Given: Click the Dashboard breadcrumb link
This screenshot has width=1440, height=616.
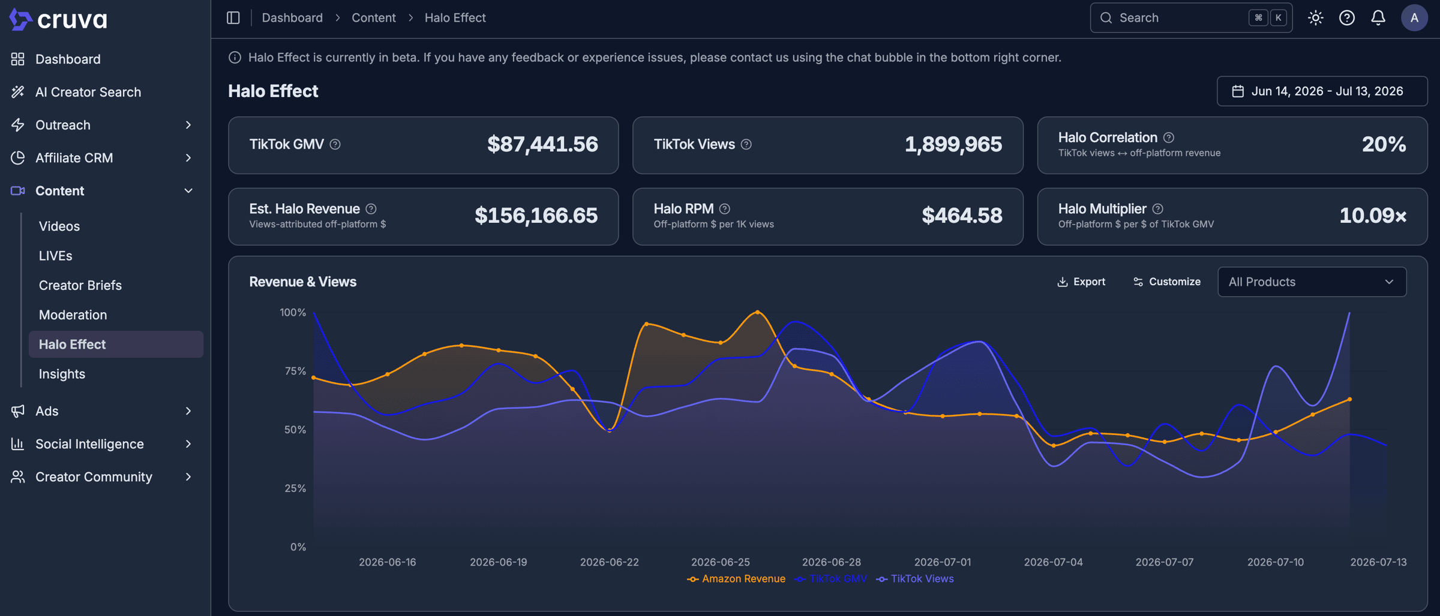Looking at the screenshot, I should pyautogui.click(x=292, y=18).
